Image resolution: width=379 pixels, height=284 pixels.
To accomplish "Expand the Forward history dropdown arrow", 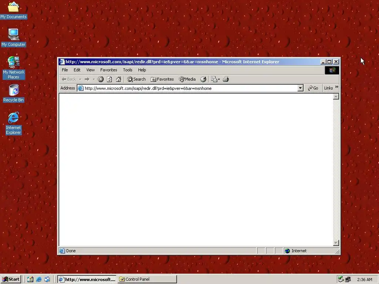I will 94,79.
